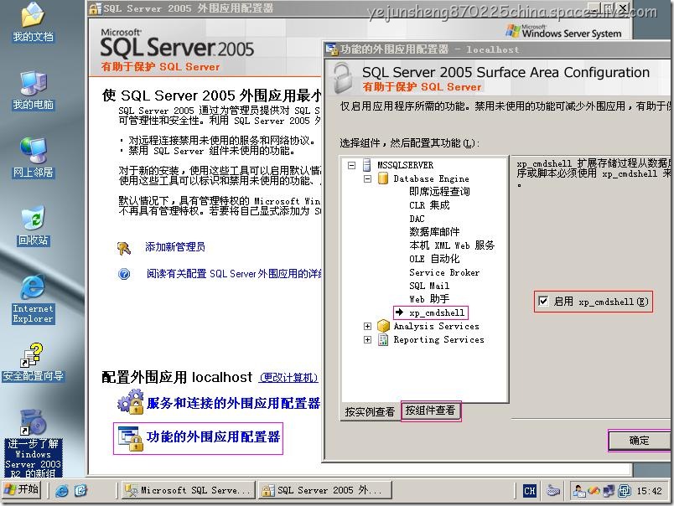Click the Reporting Services report icon
Viewport: 674px width, 506px height.
pos(382,339)
